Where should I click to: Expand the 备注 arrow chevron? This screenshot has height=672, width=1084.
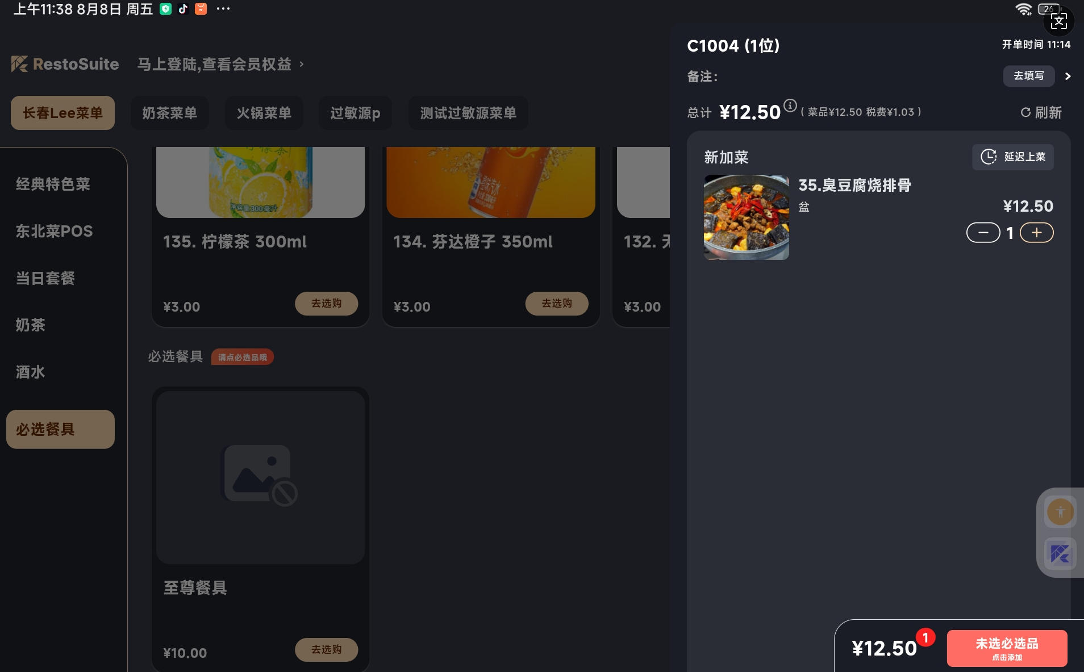coord(1068,76)
